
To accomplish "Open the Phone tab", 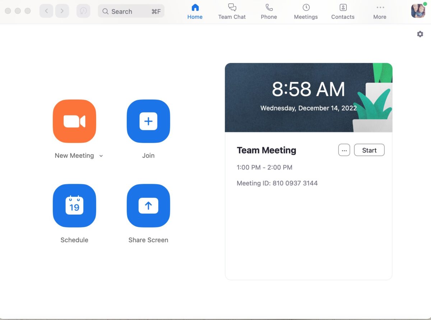I will click(x=269, y=12).
